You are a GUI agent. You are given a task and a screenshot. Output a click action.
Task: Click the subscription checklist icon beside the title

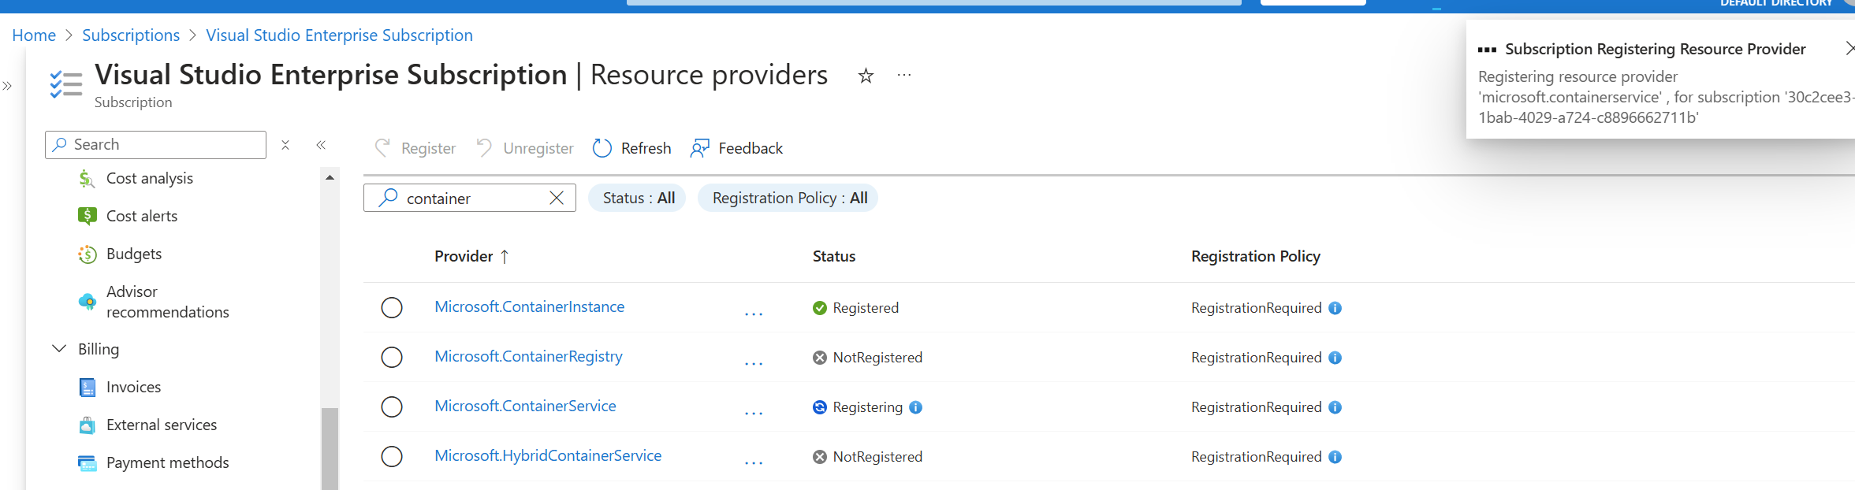tap(65, 84)
